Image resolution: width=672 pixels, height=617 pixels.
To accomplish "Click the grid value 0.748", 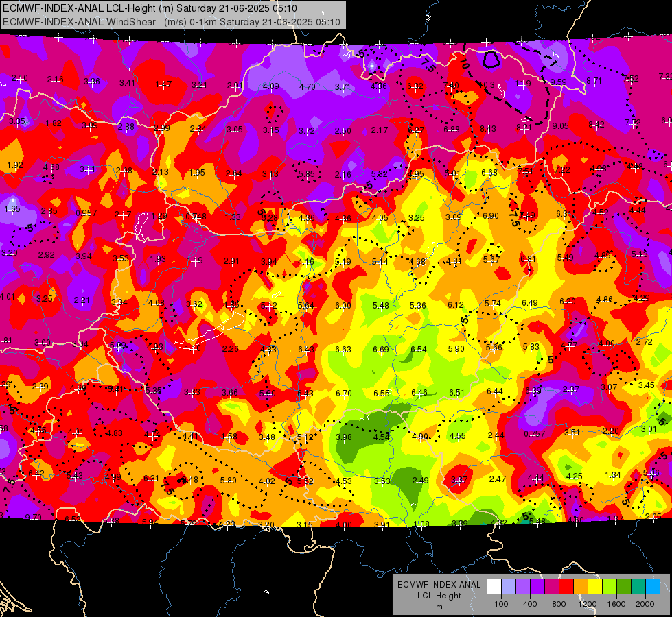I will 196,217.
